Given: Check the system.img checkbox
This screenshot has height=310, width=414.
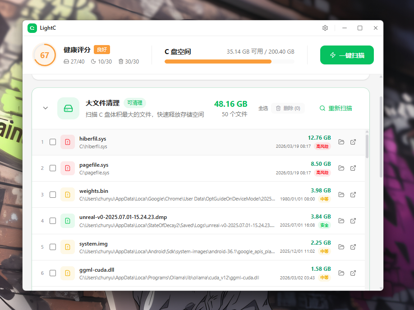Looking at the screenshot, I should point(53,247).
